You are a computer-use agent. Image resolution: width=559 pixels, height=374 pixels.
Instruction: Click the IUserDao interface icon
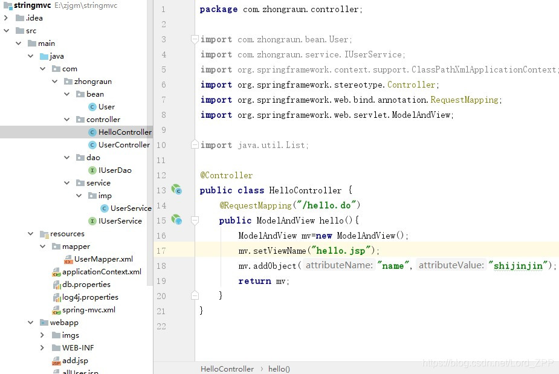(x=92, y=170)
